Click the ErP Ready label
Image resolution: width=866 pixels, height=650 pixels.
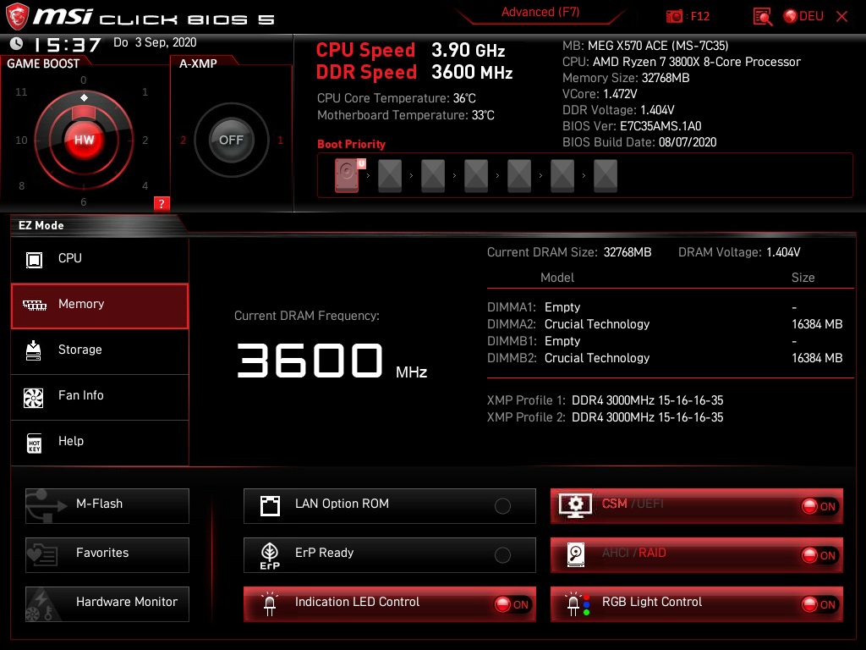tap(324, 553)
